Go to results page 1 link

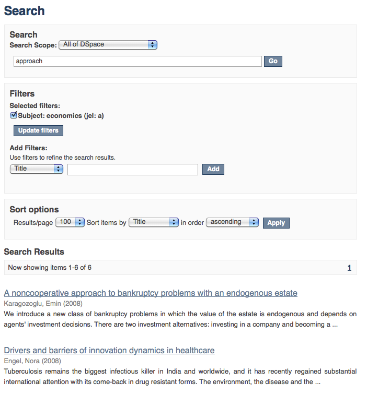coord(349,268)
